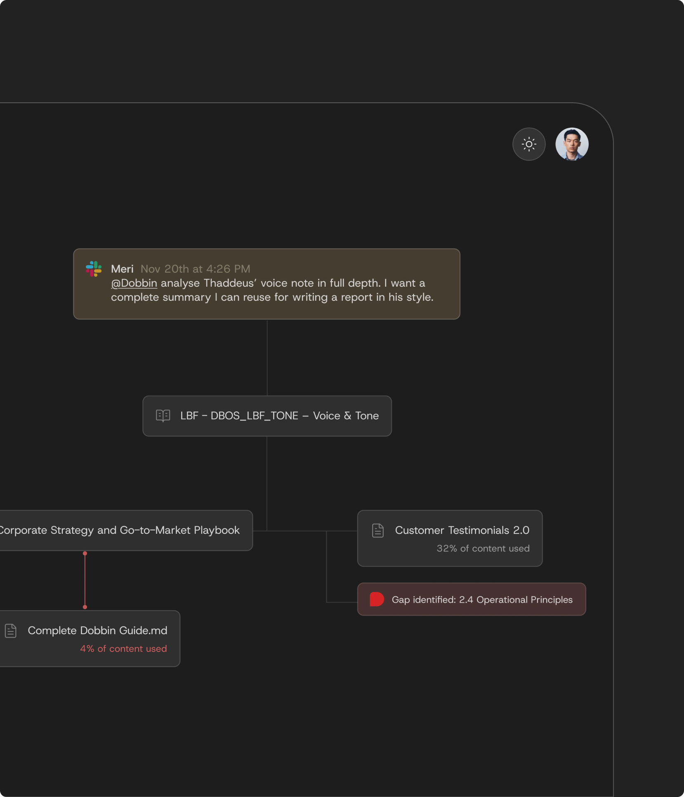Click the sender name Meri
Image resolution: width=684 pixels, height=797 pixels.
pyautogui.click(x=122, y=269)
